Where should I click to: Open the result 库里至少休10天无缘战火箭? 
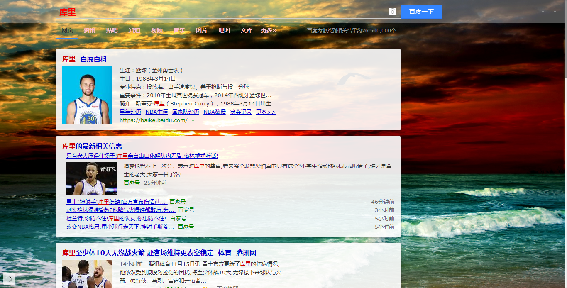coord(159,253)
